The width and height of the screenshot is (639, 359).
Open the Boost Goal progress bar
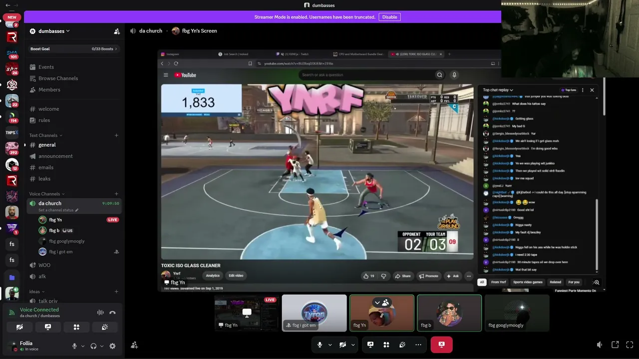tap(74, 49)
